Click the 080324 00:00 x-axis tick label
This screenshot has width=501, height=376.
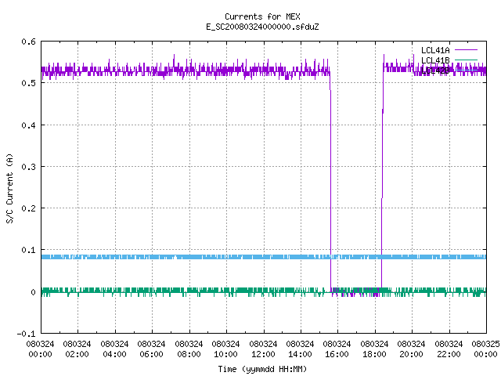click(40, 349)
